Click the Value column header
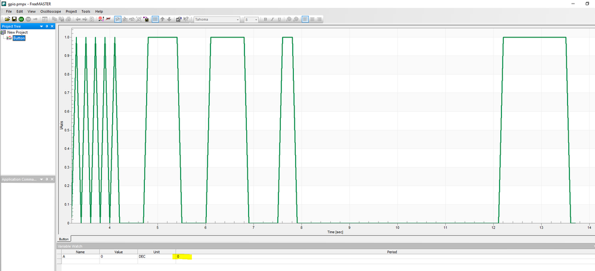Viewport: 595px width, 271px height. point(119,252)
